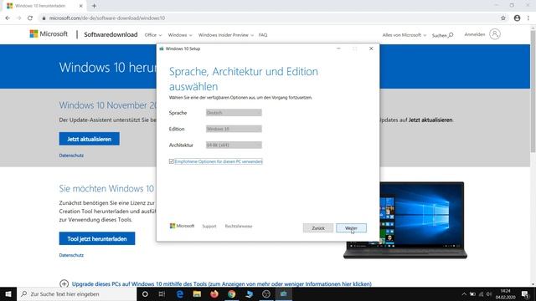Click the volume icon in system tray
The height and width of the screenshot is (301, 536).
click(489, 294)
